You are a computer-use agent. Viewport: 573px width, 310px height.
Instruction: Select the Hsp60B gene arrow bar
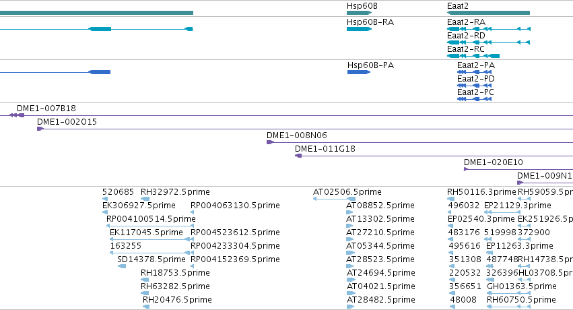(359, 13)
